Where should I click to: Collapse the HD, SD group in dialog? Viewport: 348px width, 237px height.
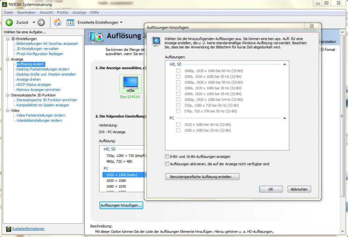click(x=284, y=64)
